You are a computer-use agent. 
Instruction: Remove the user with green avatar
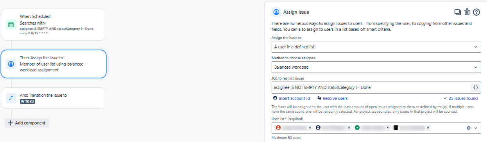pos(388,128)
